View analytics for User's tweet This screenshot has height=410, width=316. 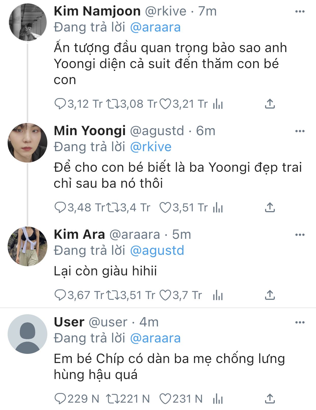pyautogui.click(x=218, y=399)
